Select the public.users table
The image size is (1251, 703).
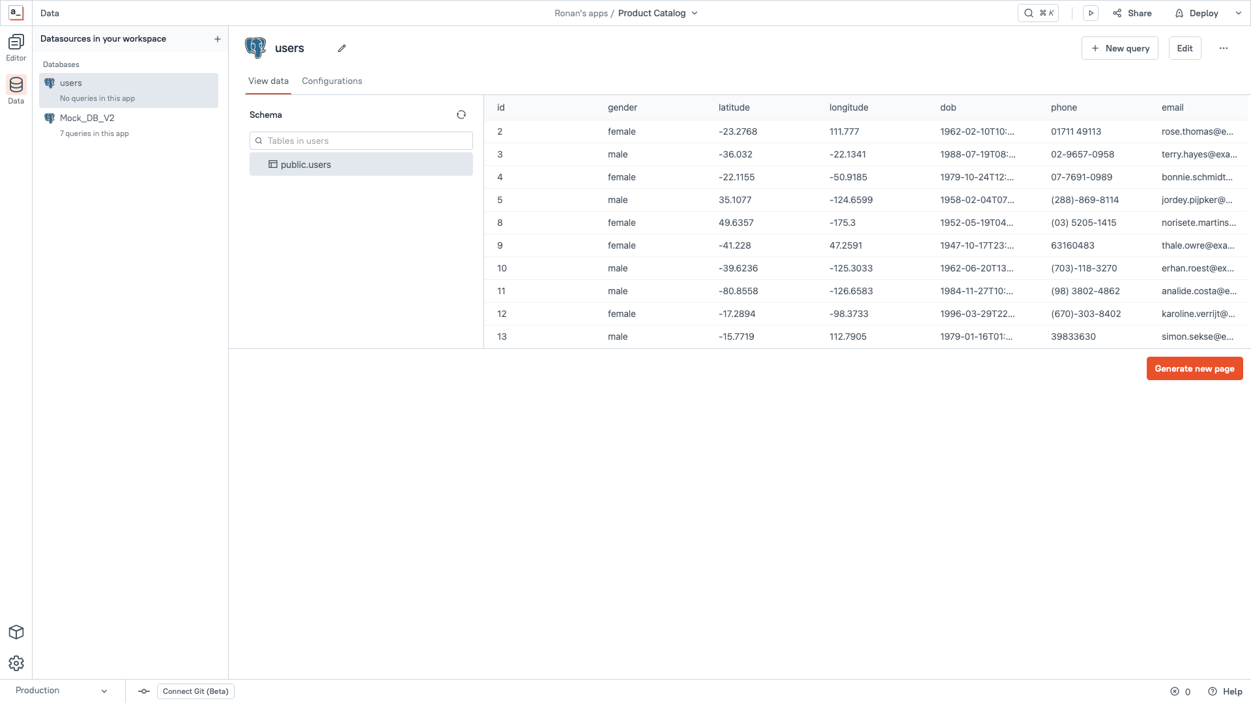pyautogui.click(x=361, y=164)
